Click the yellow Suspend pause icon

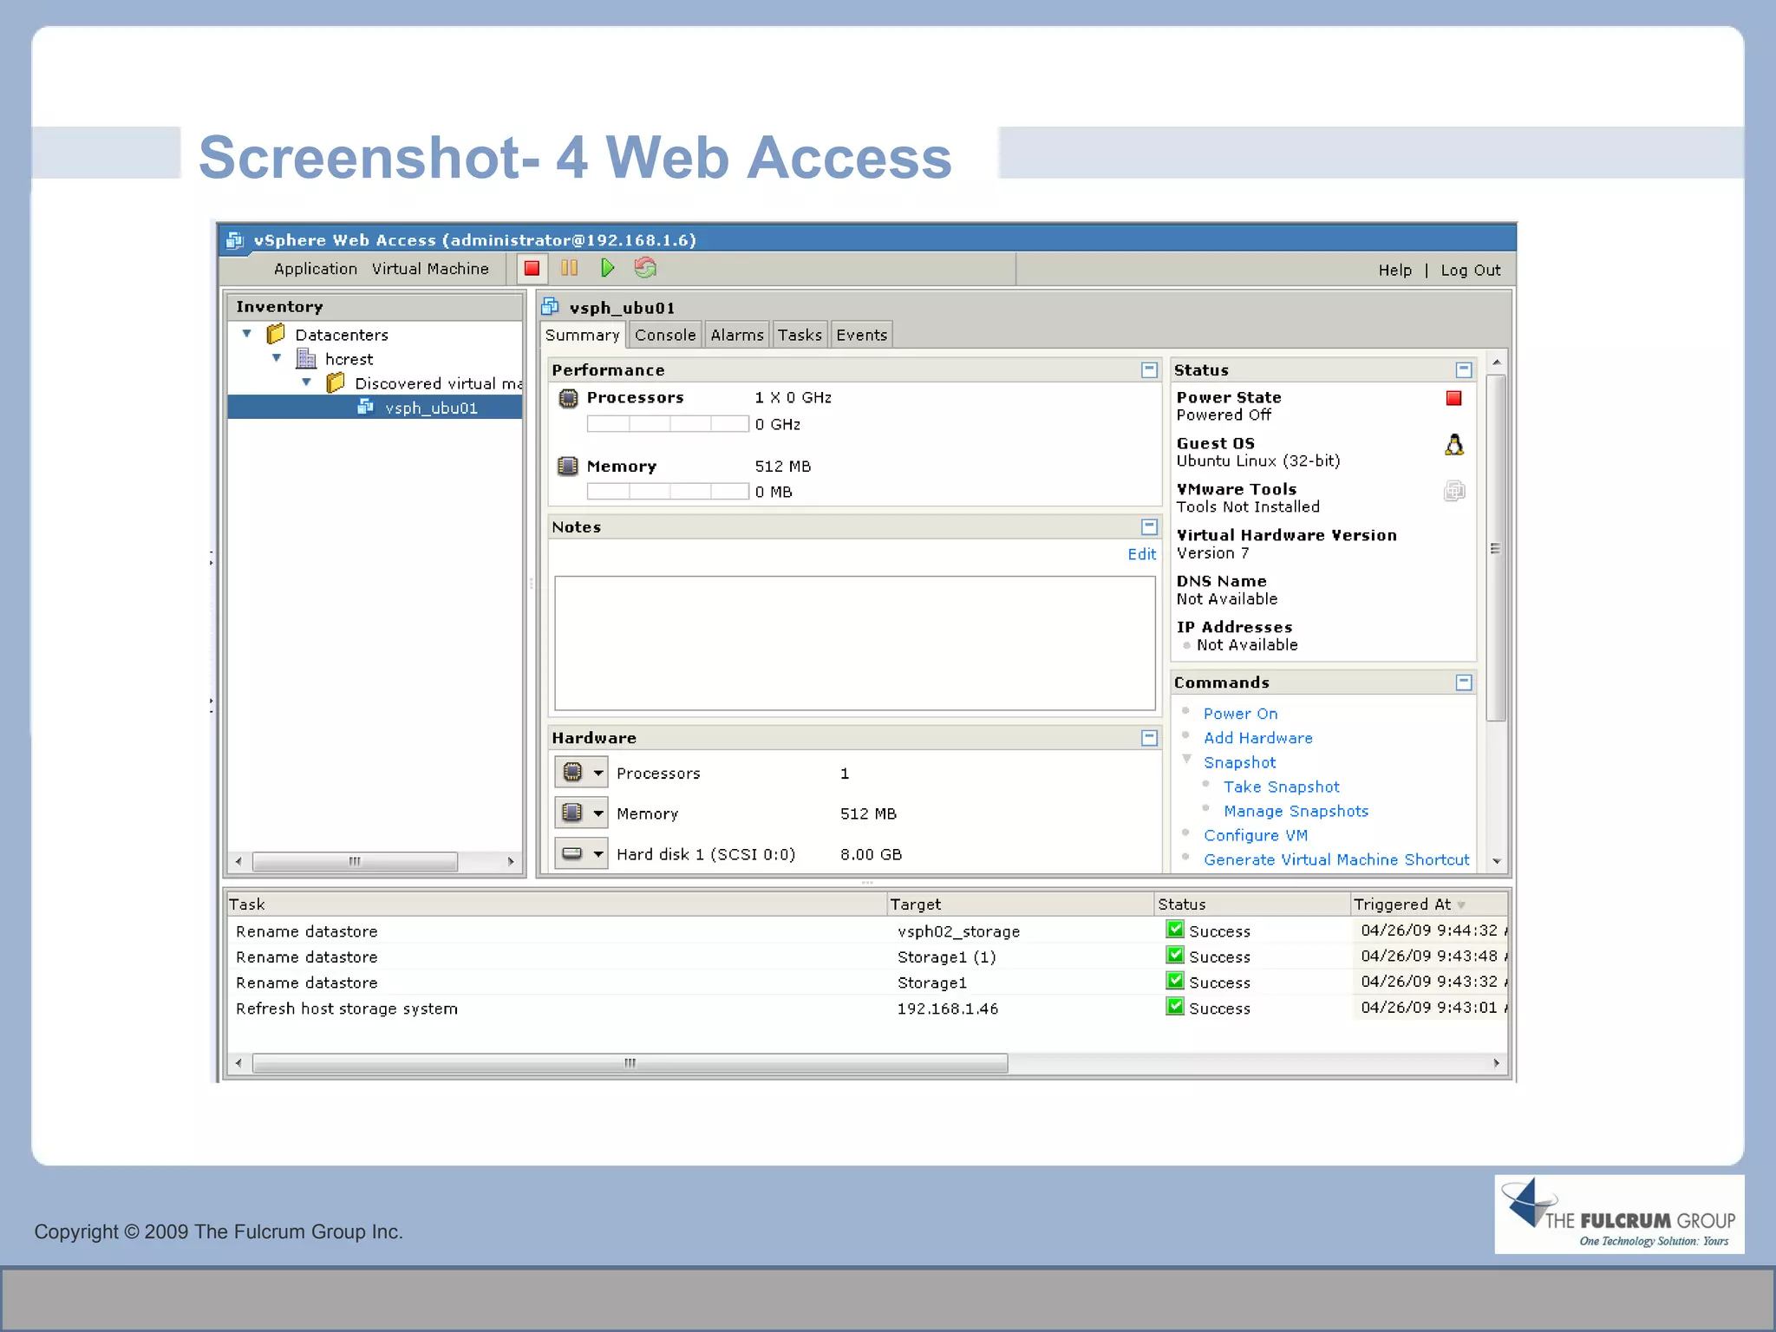570,269
